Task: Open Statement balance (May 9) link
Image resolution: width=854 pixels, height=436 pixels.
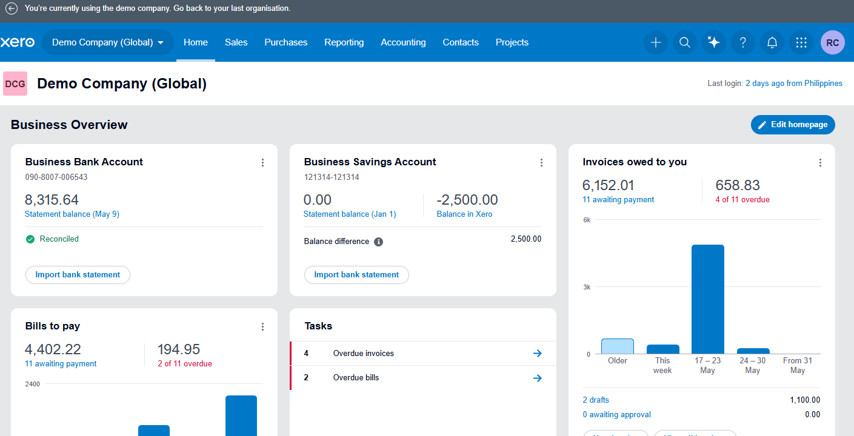Action: tap(72, 214)
